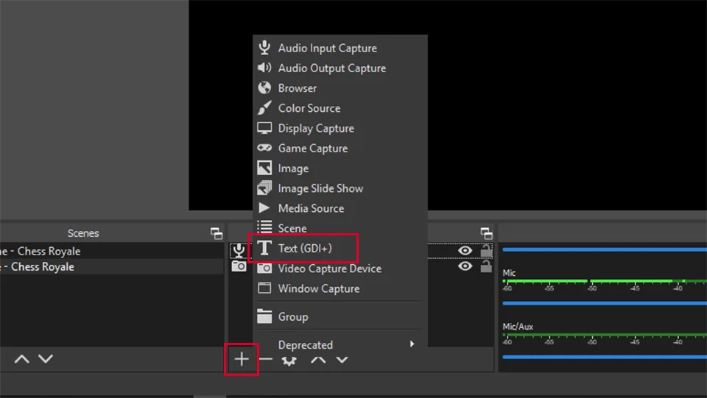
Task: Select second Chess Royale scene
Action: [112, 266]
